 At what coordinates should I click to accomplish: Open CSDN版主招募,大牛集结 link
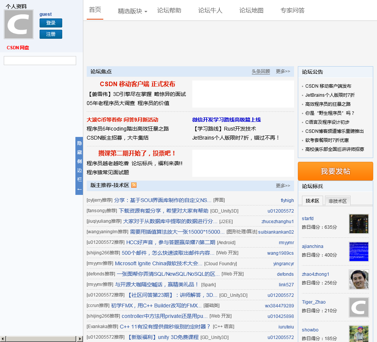coord(118,138)
